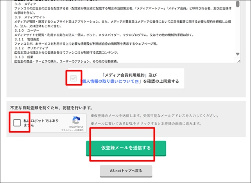
Task: Click the terms box scrollbar down arrow
Action: (x=238, y=54)
